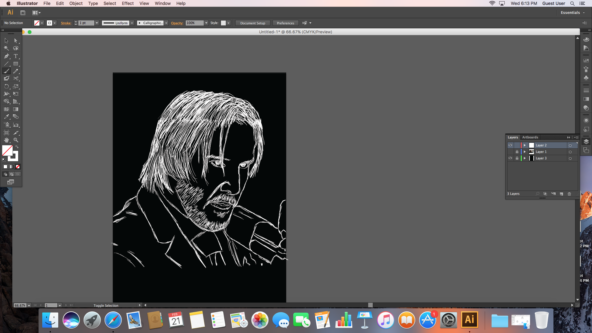Click the Preferences button
592x333 pixels.
click(x=285, y=23)
